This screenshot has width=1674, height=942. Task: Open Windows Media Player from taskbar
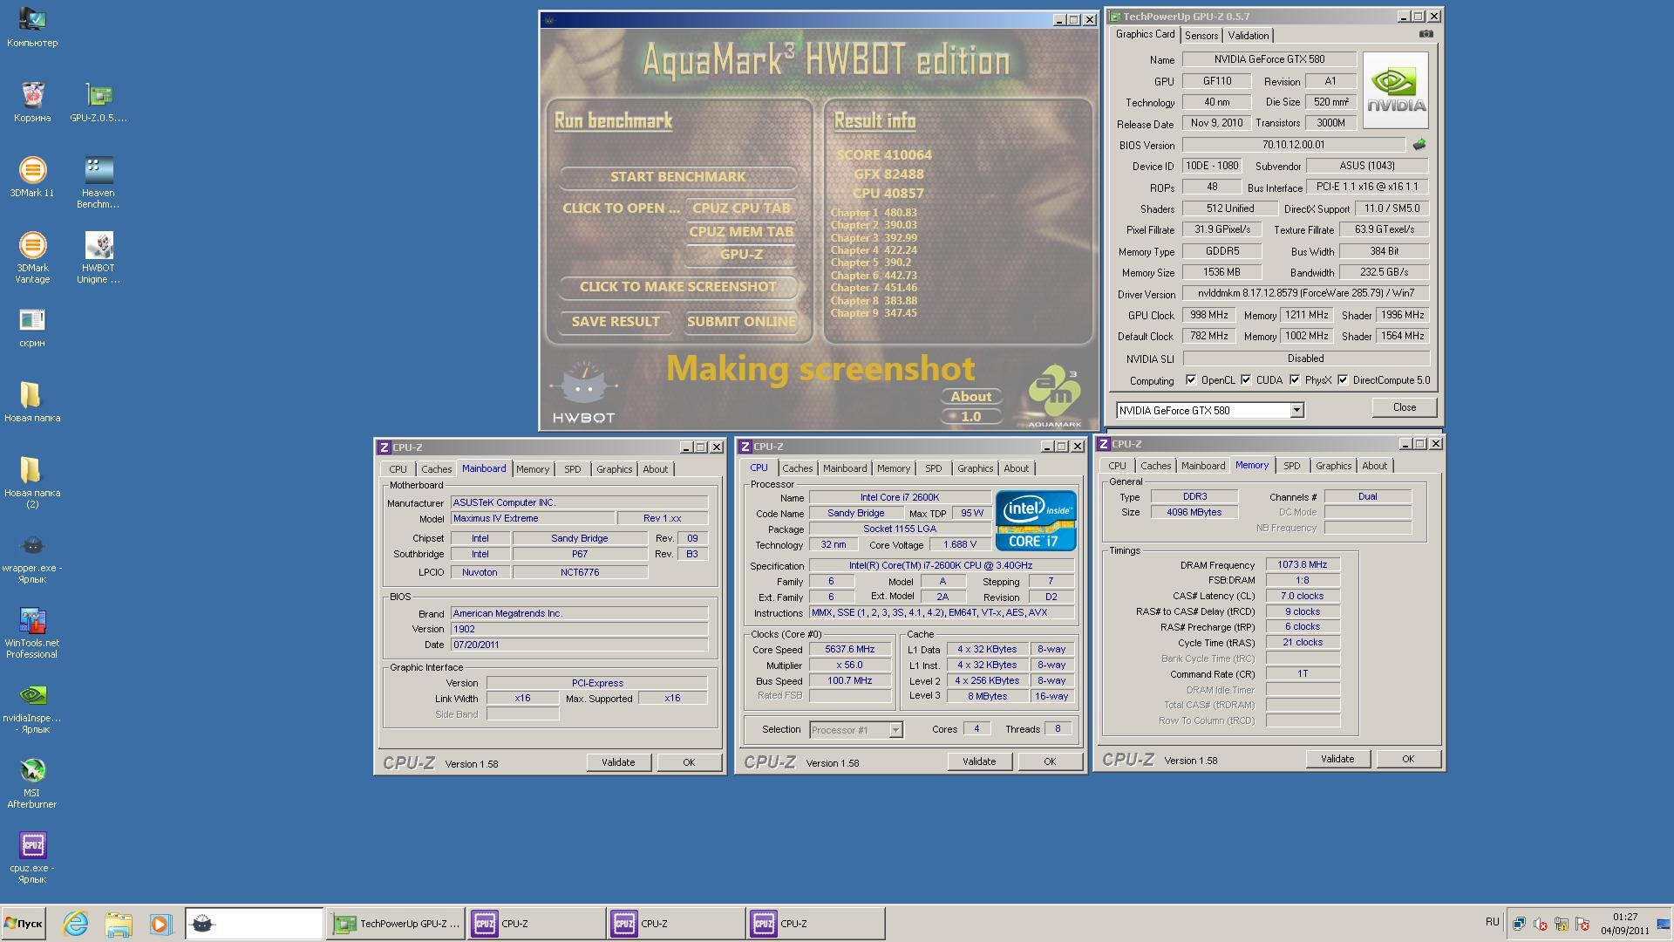(160, 923)
